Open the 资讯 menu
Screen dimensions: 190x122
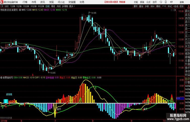(42, 2)
